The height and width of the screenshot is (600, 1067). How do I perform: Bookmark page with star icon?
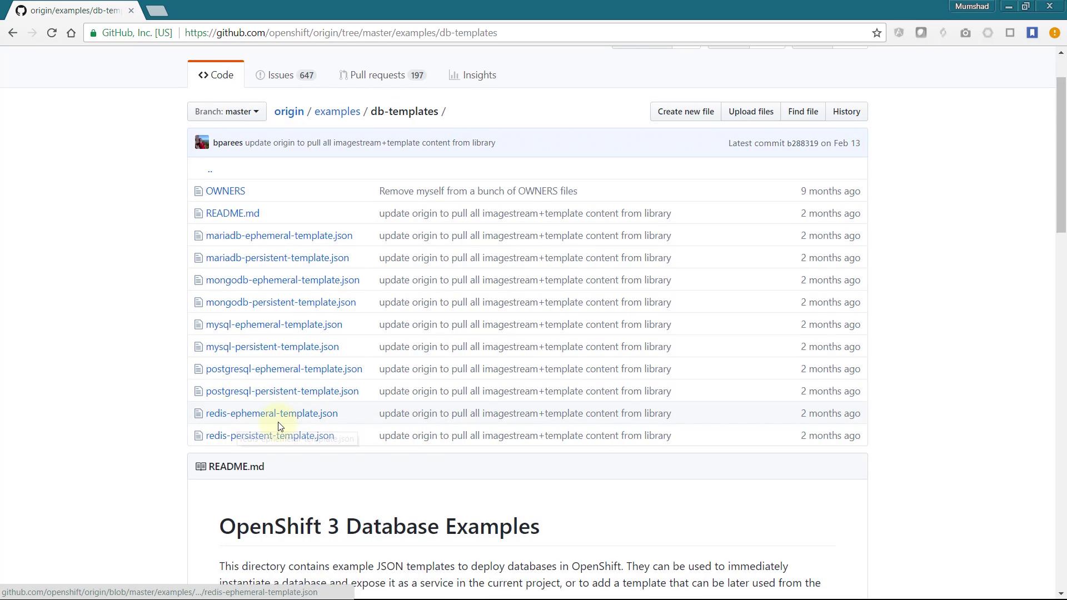coord(876,33)
